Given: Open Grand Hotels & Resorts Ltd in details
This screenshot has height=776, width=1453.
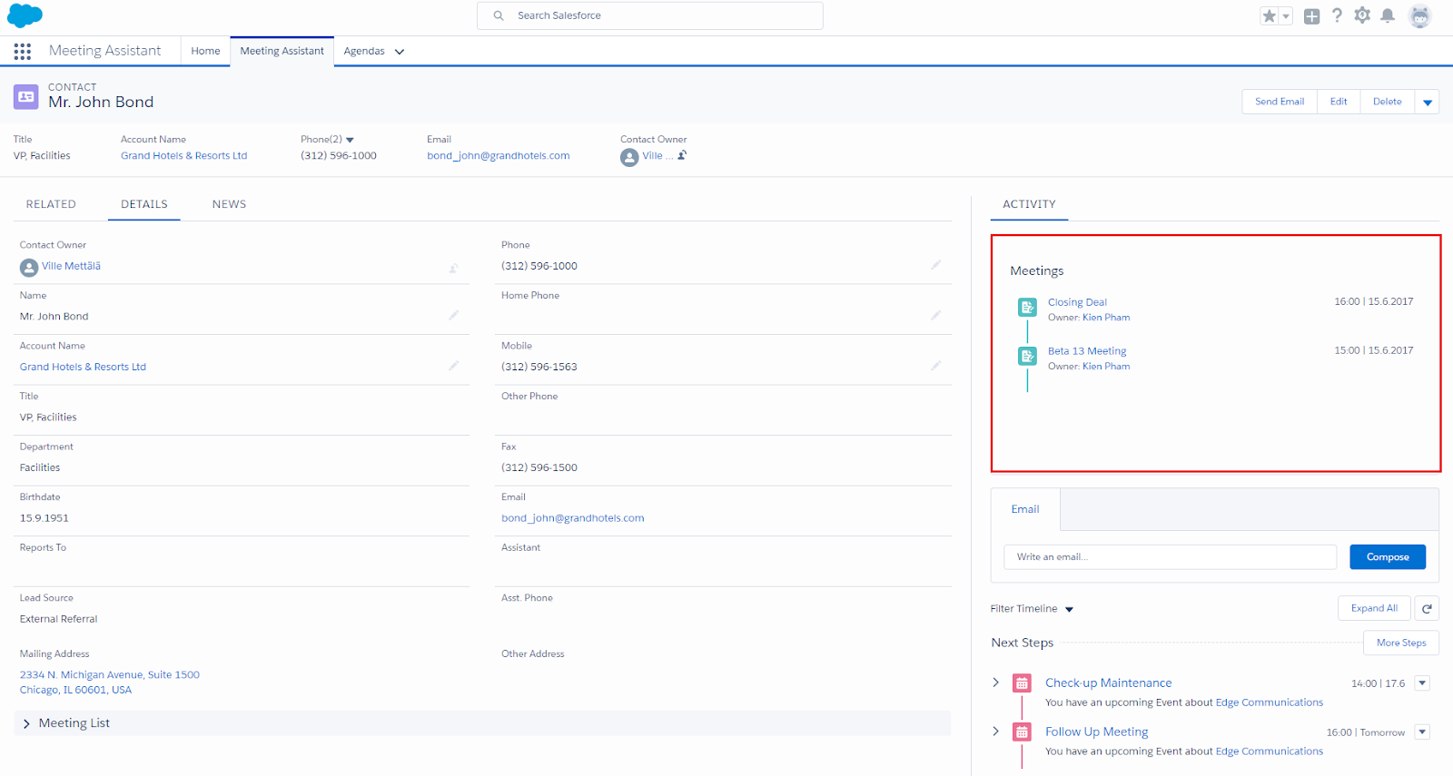Looking at the screenshot, I should pyautogui.click(x=83, y=367).
